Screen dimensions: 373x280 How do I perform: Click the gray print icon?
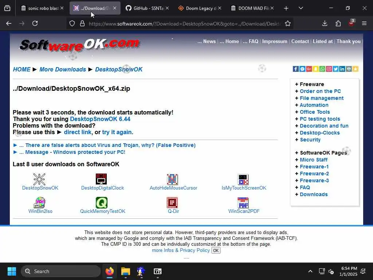[349, 69]
